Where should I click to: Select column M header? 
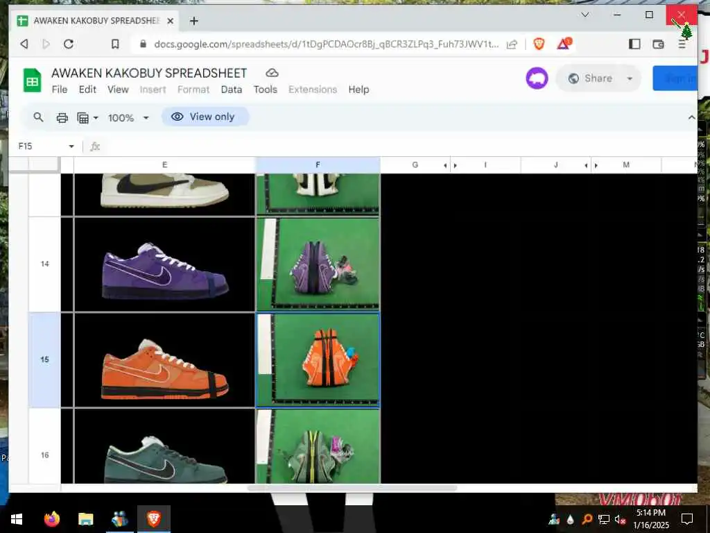point(626,165)
